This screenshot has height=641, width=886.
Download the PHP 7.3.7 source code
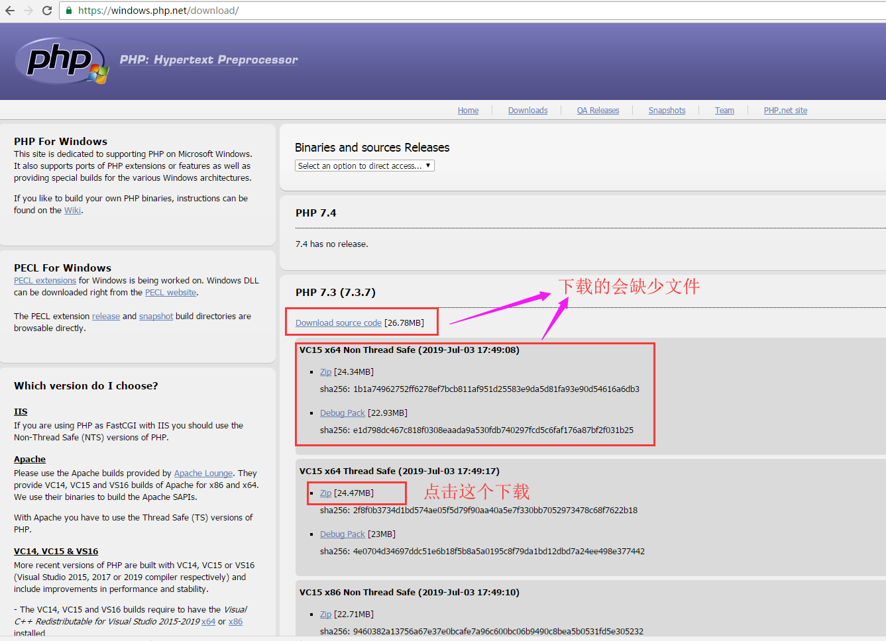338,322
